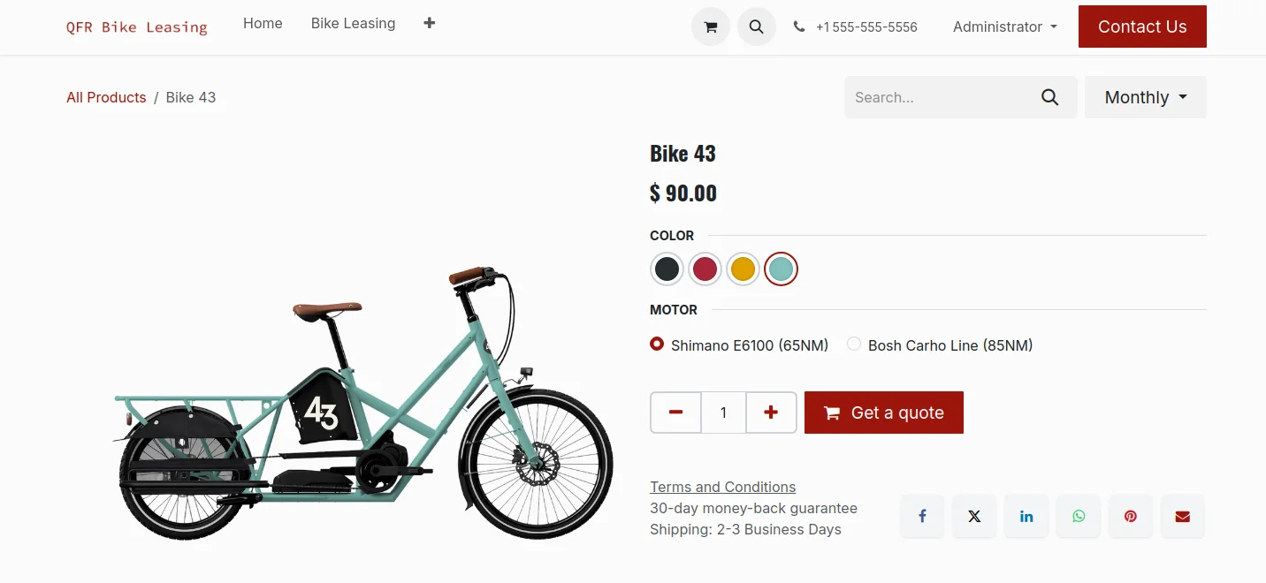Open the Administrator user dropdown
This screenshot has width=1266, height=583.
[x=1005, y=26]
